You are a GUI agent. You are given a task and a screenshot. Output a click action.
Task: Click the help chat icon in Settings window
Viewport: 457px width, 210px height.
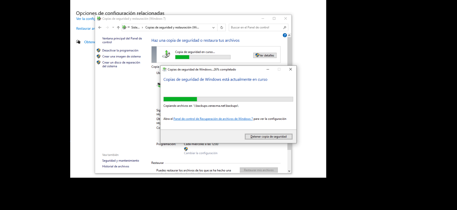tap(78, 42)
